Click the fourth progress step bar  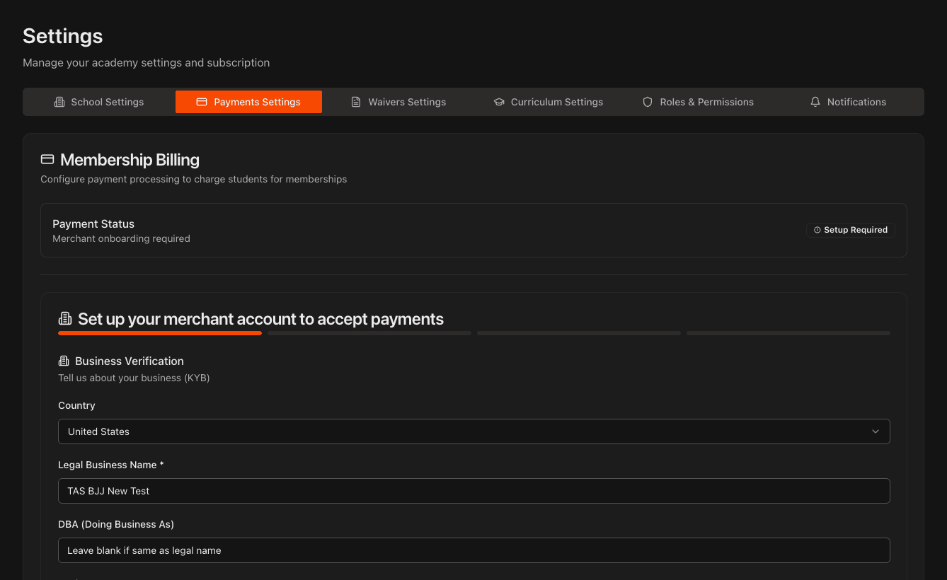(x=788, y=333)
